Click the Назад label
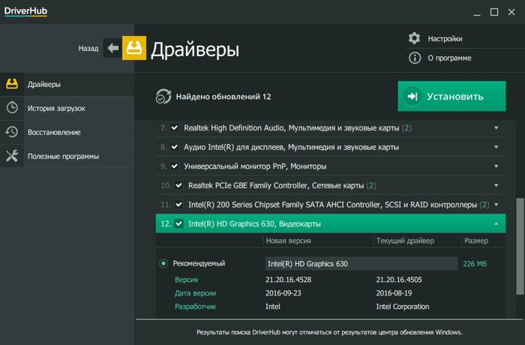525x345 pixels. (x=88, y=48)
